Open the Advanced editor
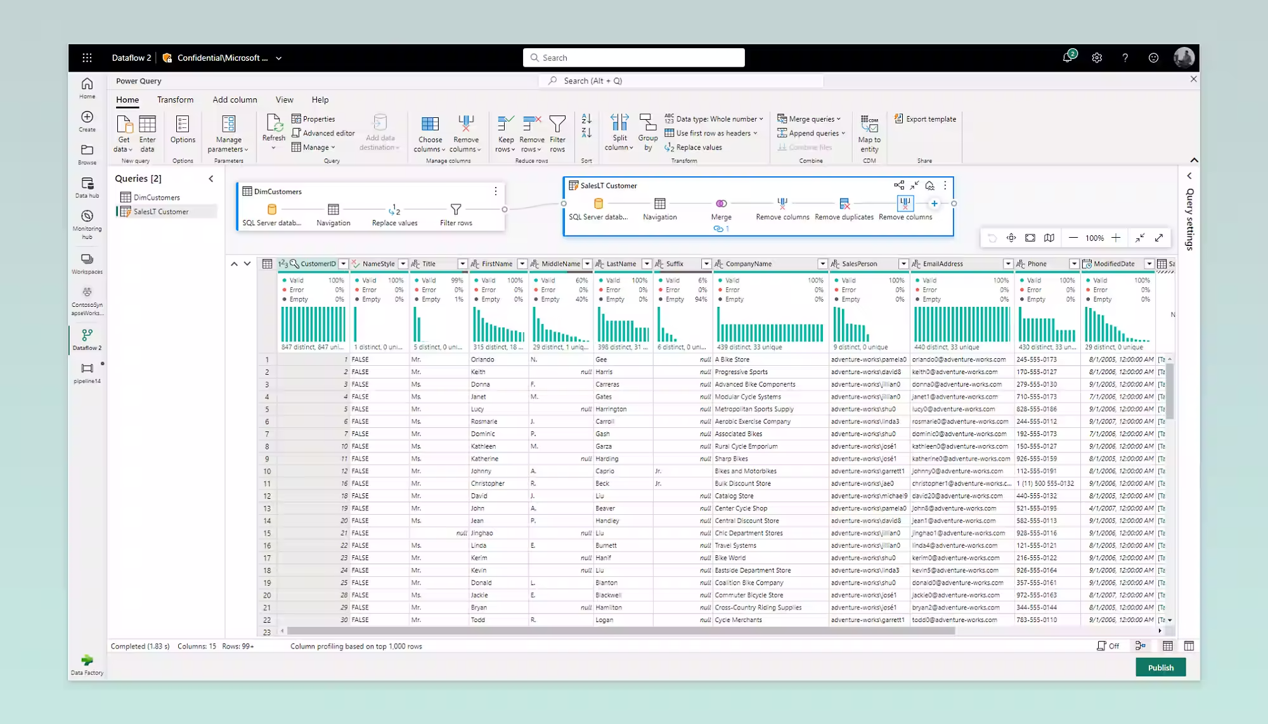Screen dimensions: 1268x724 tap(323, 133)
